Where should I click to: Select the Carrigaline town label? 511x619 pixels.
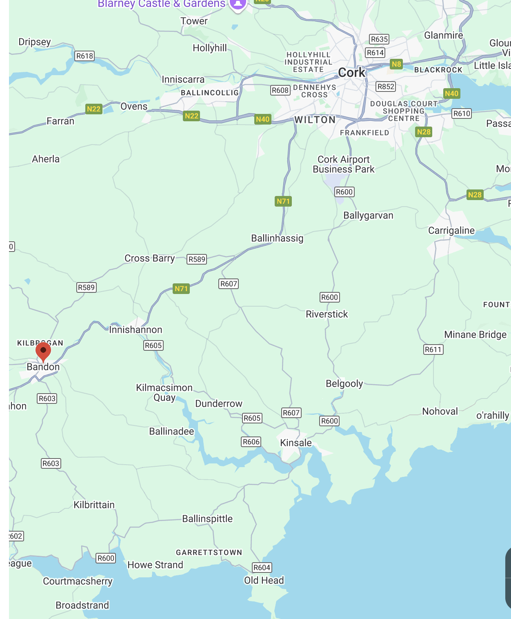(451, 231)
